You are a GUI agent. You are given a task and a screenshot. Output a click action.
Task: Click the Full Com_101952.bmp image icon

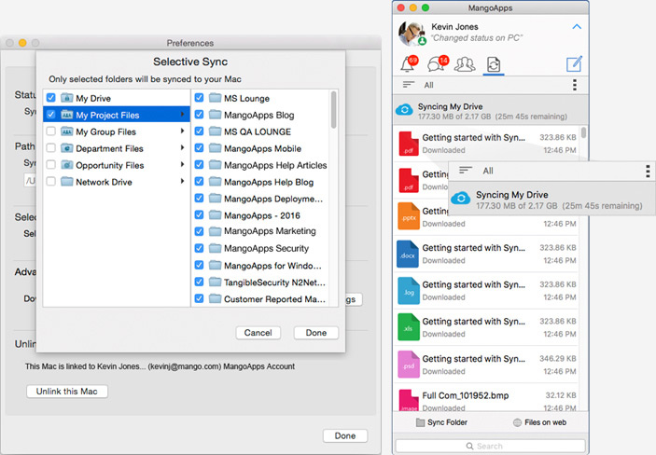[408, 400]
